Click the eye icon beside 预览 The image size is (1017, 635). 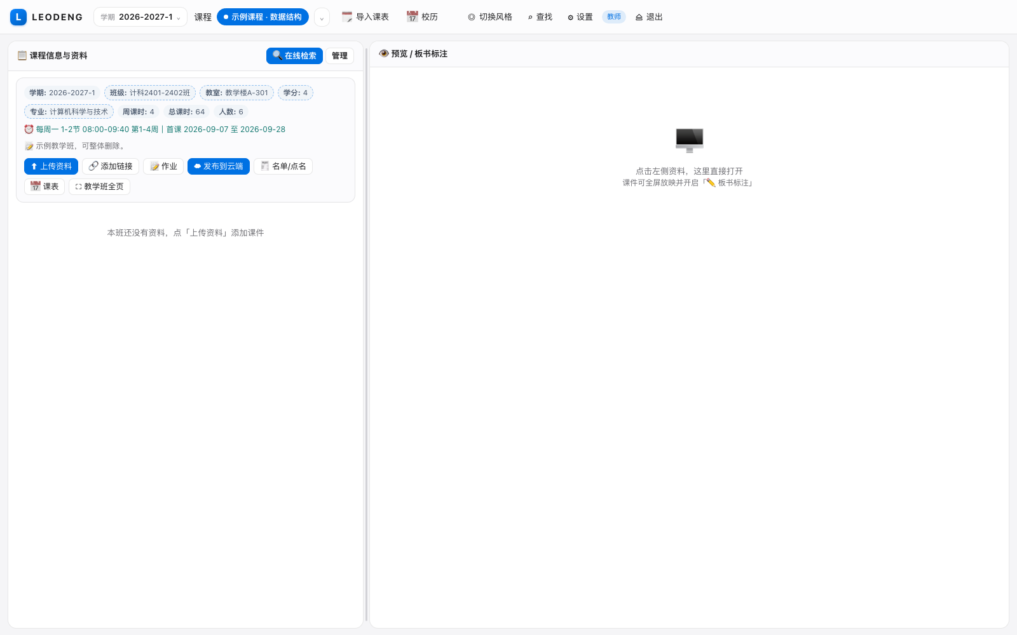click(x=384, y=54)
